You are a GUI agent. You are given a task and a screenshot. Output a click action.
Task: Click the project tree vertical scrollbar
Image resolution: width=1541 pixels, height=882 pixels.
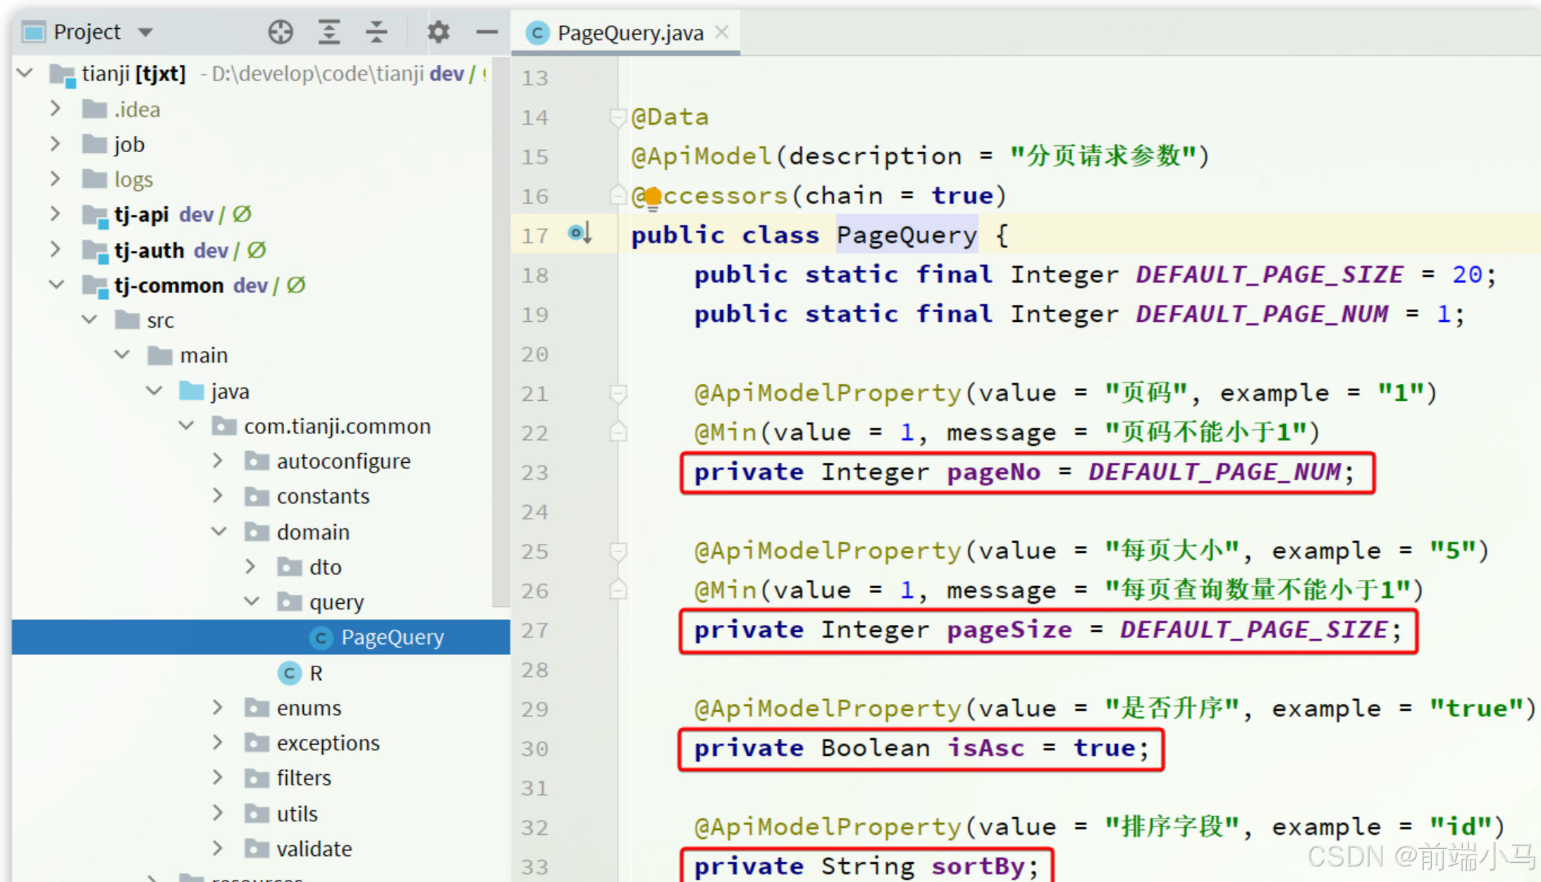pos(500,331)
